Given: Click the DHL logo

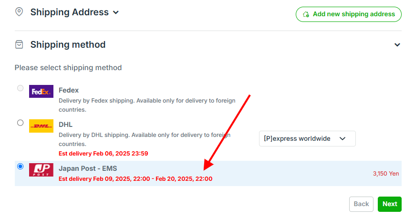Looking at the screenshot, I should pos(41,126).
